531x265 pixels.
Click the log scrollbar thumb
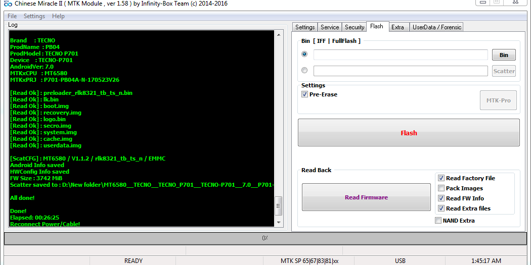point(279,205)
